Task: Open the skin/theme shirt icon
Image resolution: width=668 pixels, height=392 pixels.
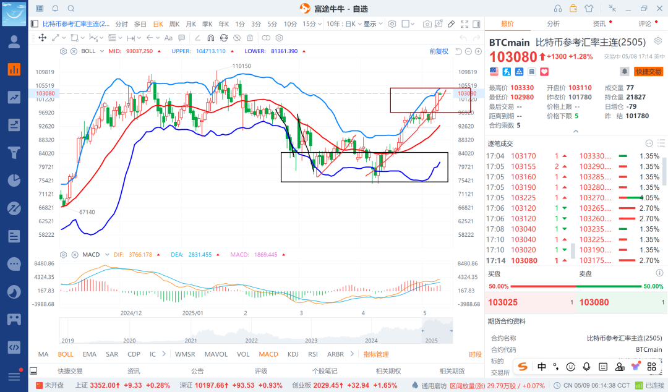Action: [589, 9]
